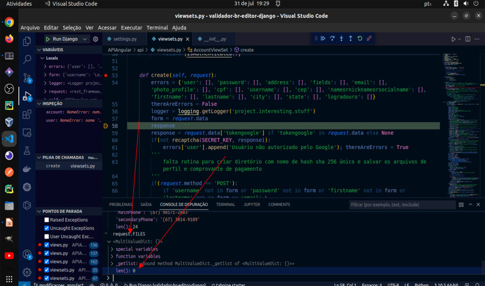Screen dimensions: 485x286
Task: Step out of the current function
Action: coord(350,38)
